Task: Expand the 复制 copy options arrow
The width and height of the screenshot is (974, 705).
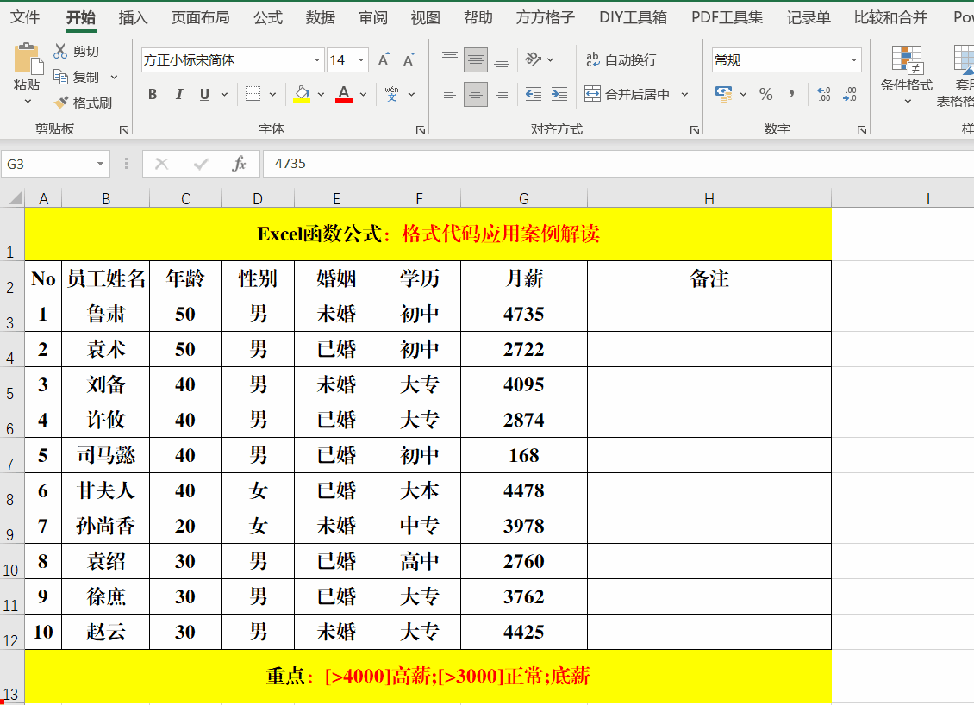Action: point(115,77)
